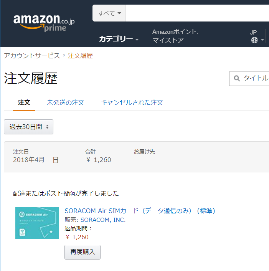
Task: Click the お届け先 label
Action: tap(144, 152)
